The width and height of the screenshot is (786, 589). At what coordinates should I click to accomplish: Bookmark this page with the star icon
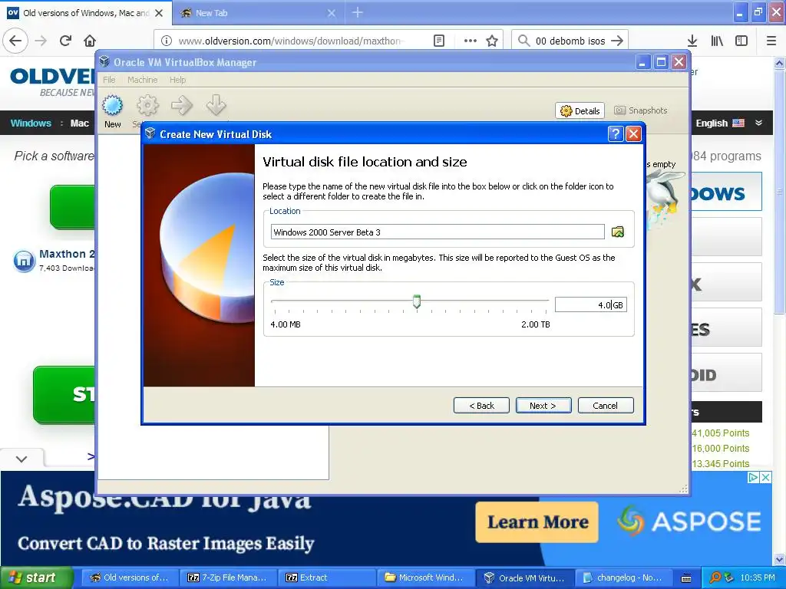click(492, 41)
